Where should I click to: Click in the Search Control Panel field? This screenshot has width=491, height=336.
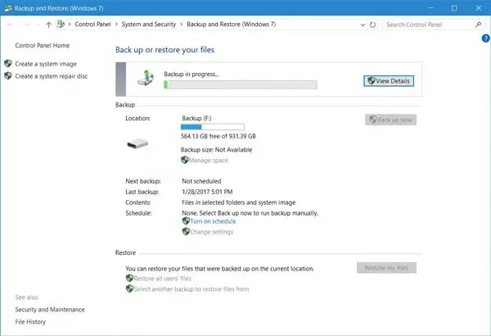tap(424, 25)
